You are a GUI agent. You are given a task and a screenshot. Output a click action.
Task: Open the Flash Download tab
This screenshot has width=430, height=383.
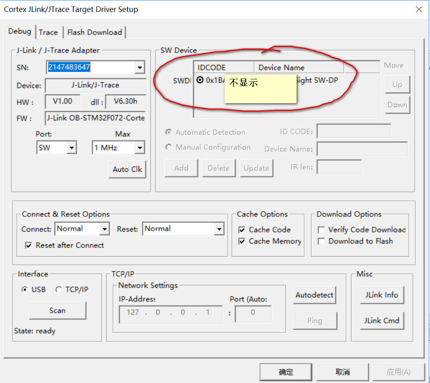(x=95, y=32)
